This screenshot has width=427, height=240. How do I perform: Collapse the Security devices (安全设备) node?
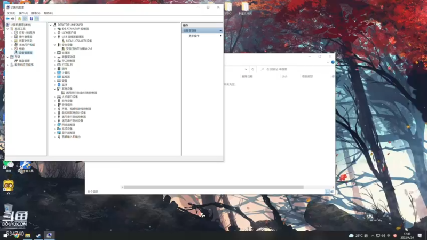55,45
